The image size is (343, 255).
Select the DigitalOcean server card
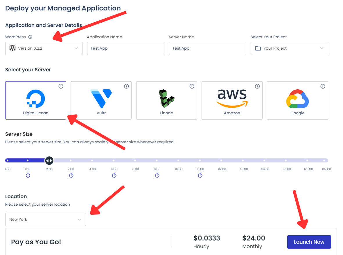[x=36, y=100]
